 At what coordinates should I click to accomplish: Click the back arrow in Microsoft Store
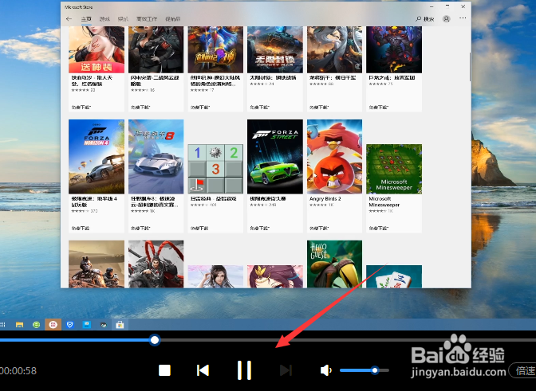[x=69, y=19]
